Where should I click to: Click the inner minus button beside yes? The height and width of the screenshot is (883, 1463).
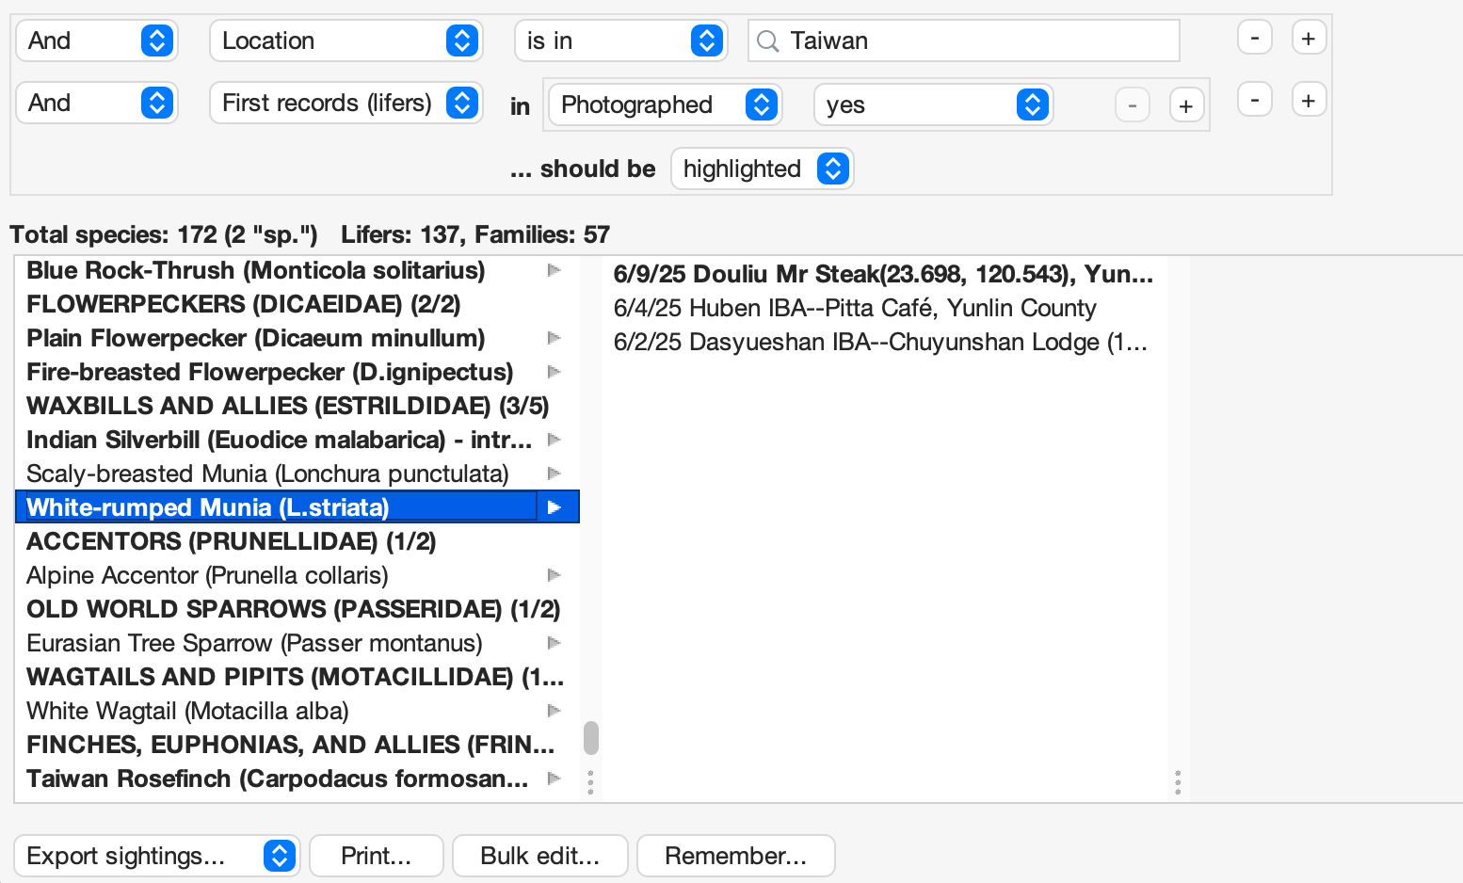click(x=1133, y=105)
